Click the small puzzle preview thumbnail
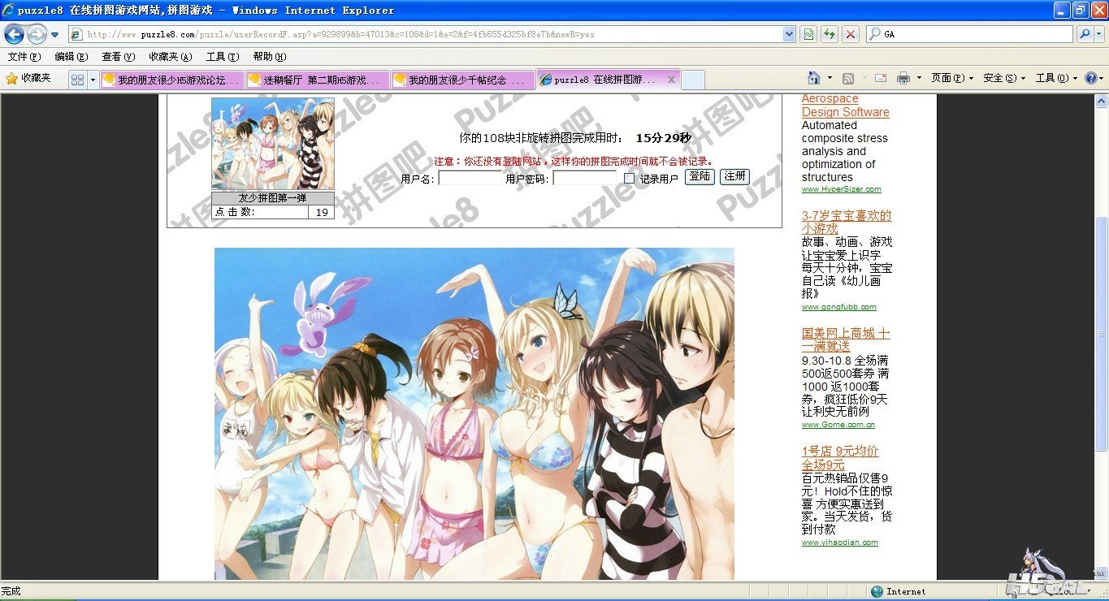1109x601 pixels. click(272, 144)
